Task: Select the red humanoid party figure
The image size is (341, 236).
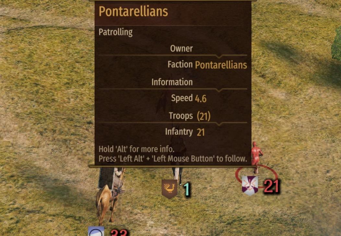Action: 257,156
